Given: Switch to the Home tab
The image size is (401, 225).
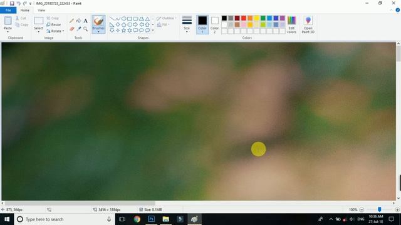Looking at the screenshot, I should point(25,10).
